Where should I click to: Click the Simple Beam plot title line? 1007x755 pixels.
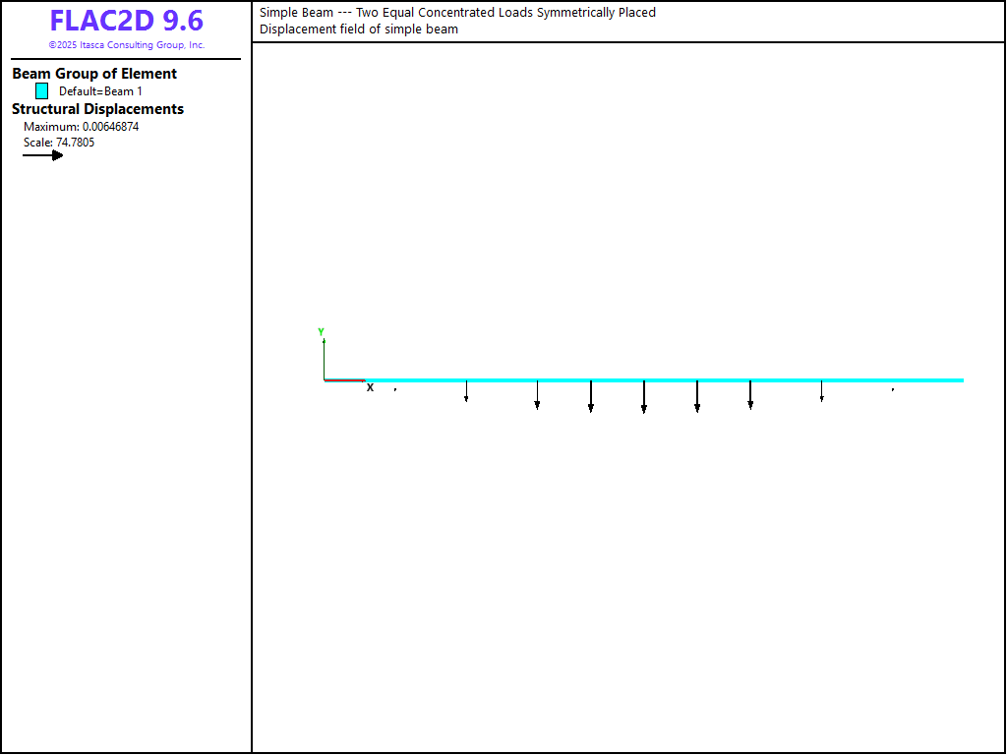457,13
